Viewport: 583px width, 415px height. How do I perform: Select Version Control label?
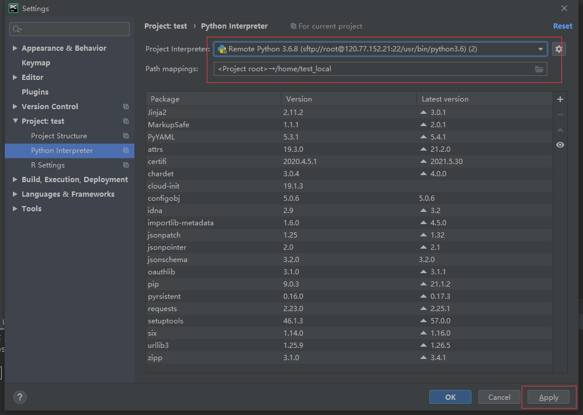50,107
